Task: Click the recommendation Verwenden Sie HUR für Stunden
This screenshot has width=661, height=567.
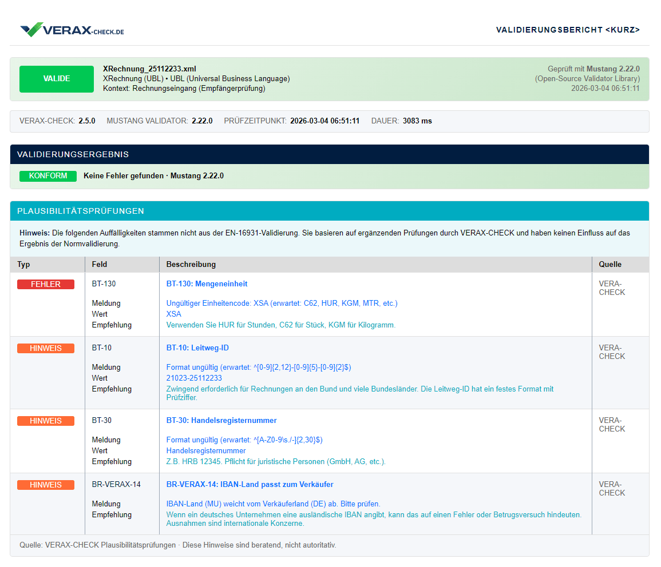Action: (281, 325)
